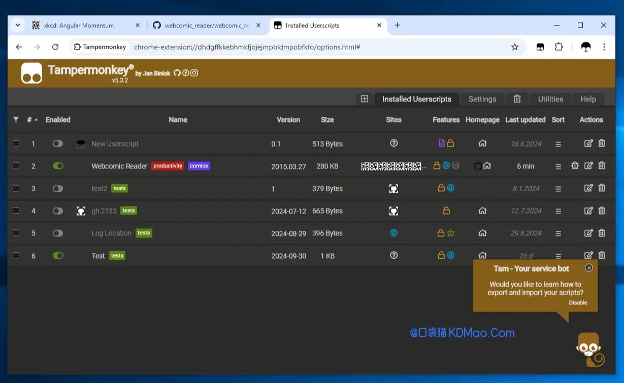Enable the New Userscript toggle
Image resolution: width=624 pixels, height=383 pixels.
58,144
